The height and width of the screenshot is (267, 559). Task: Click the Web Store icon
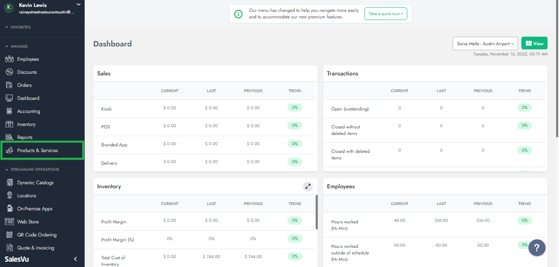point(9,222)
